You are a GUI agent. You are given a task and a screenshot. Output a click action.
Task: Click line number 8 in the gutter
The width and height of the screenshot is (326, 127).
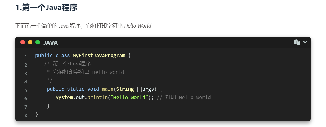click(26, 115)
